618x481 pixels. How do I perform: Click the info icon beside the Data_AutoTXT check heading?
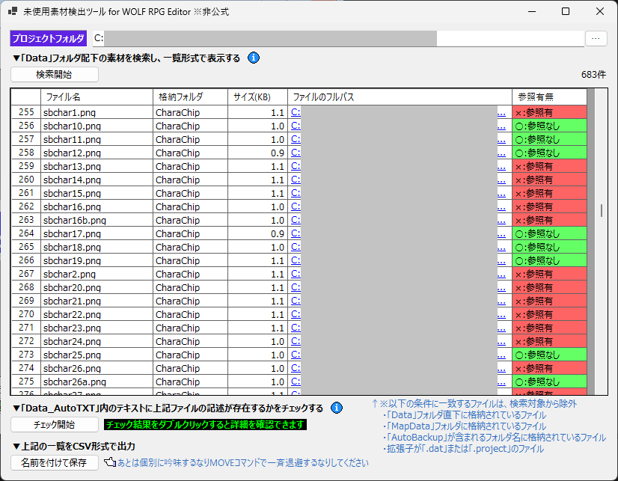337,408
